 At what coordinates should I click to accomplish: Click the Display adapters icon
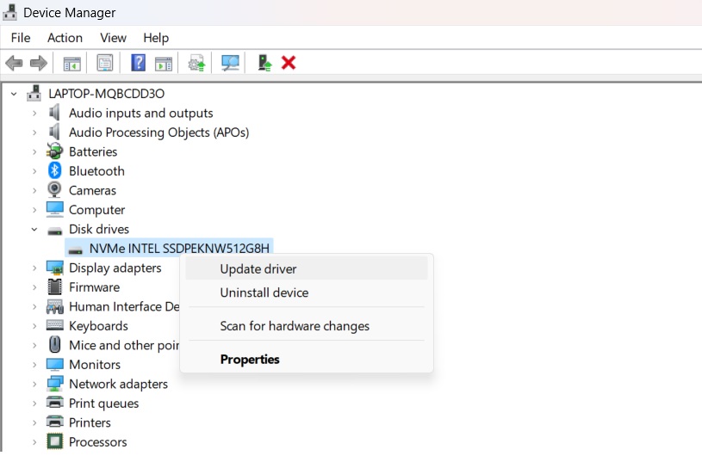(x=54, y=268)
